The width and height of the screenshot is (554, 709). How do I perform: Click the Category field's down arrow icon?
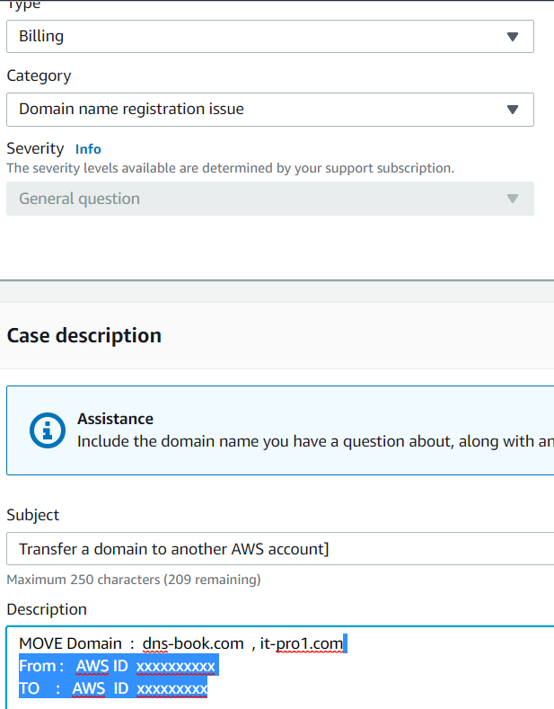coord(513,110)
